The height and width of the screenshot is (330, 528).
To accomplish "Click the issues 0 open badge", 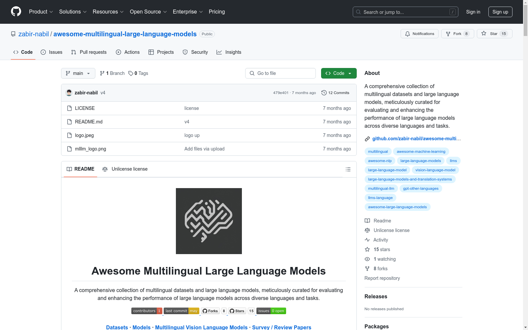I will [x=271, y=311].
